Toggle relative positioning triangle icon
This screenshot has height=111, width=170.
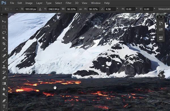40,9
